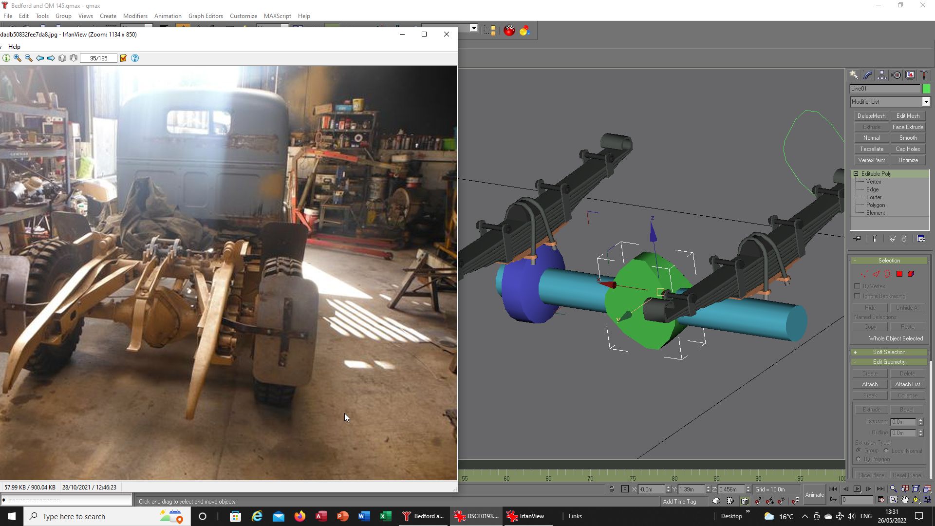Go to next image in IrfanView
935x526 pixels.
click(x=51, y=58)
